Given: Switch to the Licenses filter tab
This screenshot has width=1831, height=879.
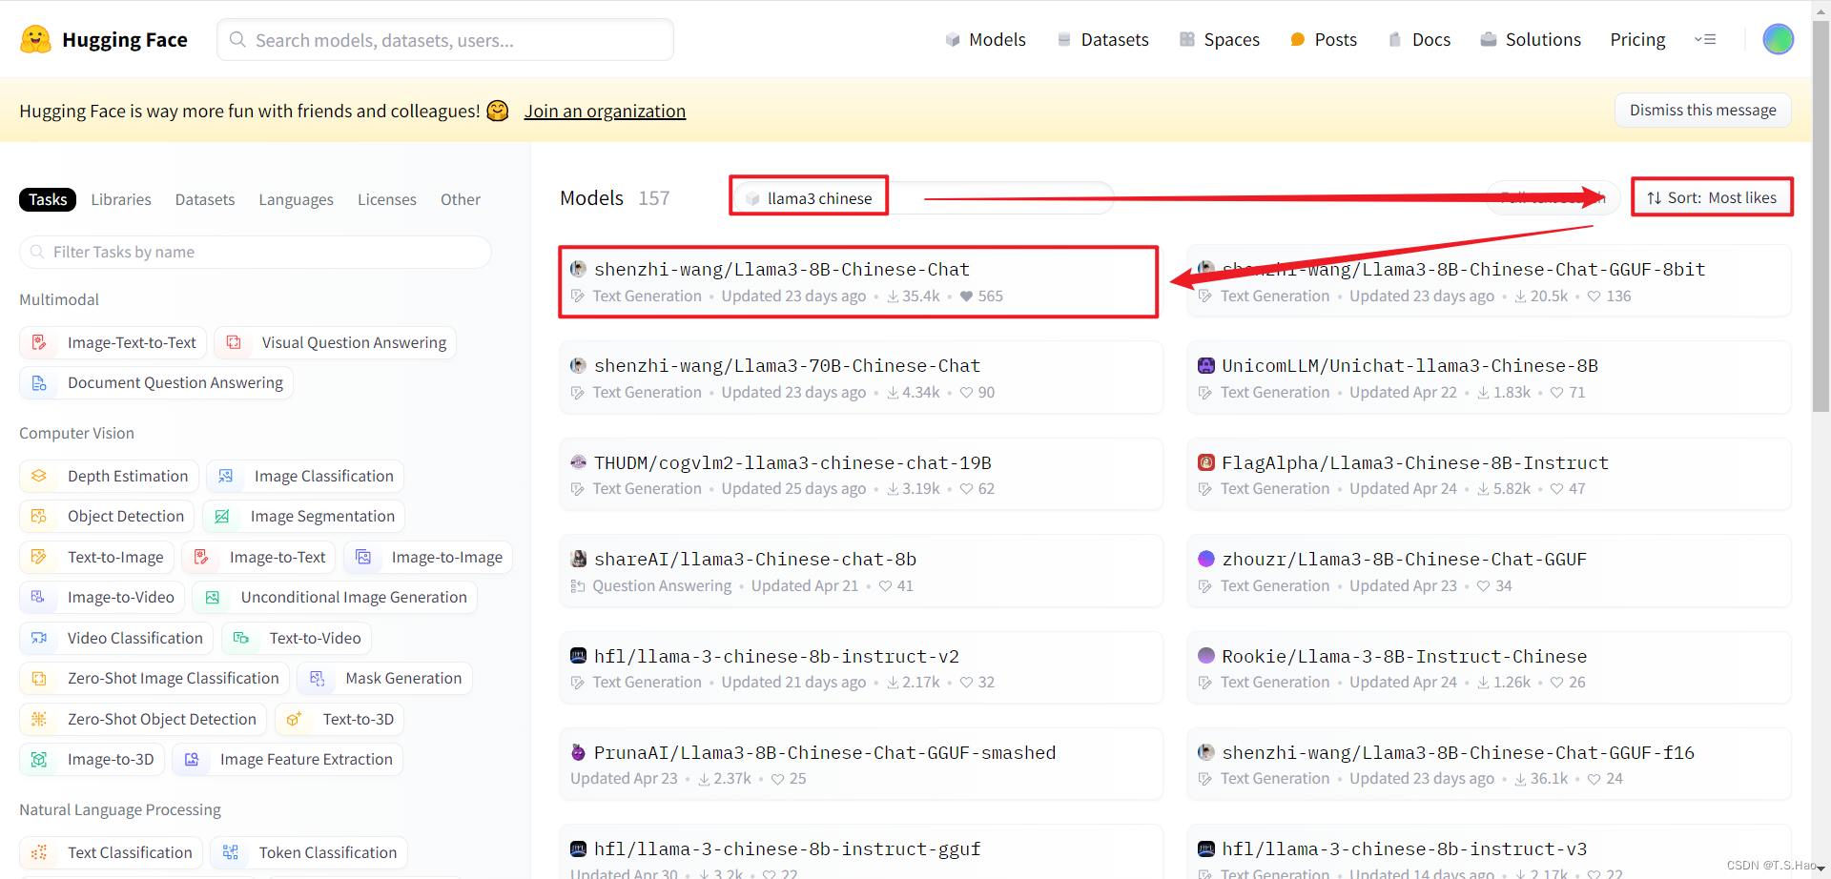Looking at the screenshot, I should [x=387, y=199].
